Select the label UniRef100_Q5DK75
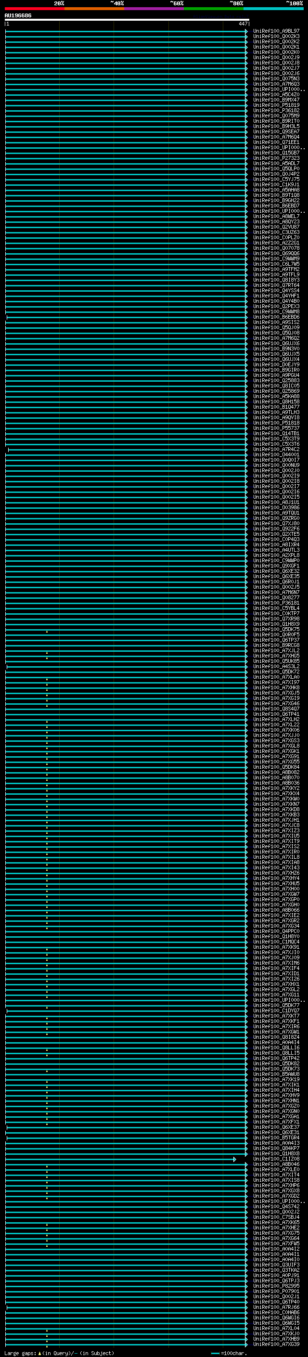The width and height of the screenshot is (308, 1357). tap(276, 630)
